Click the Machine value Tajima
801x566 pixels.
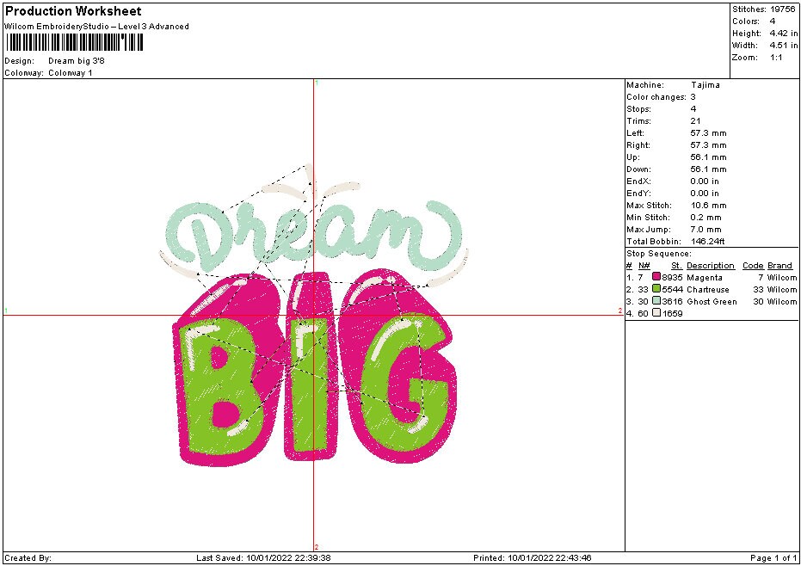705,85
